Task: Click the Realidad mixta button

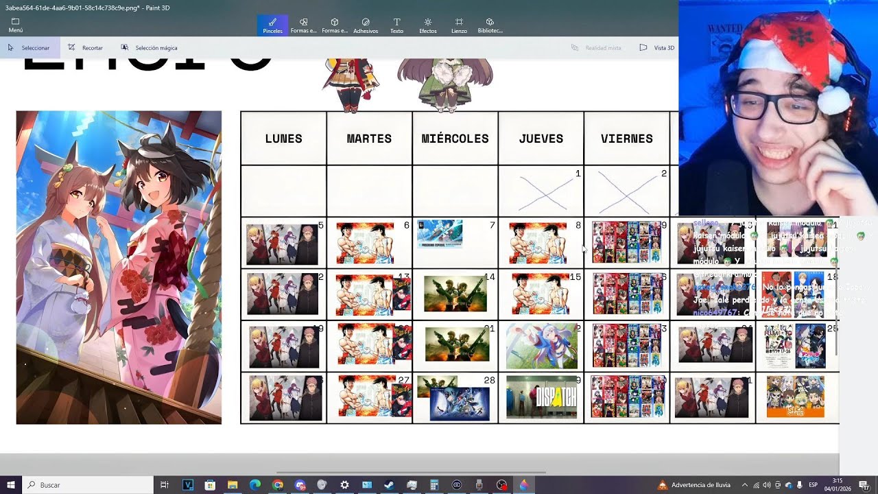Action: pos(596,48)
